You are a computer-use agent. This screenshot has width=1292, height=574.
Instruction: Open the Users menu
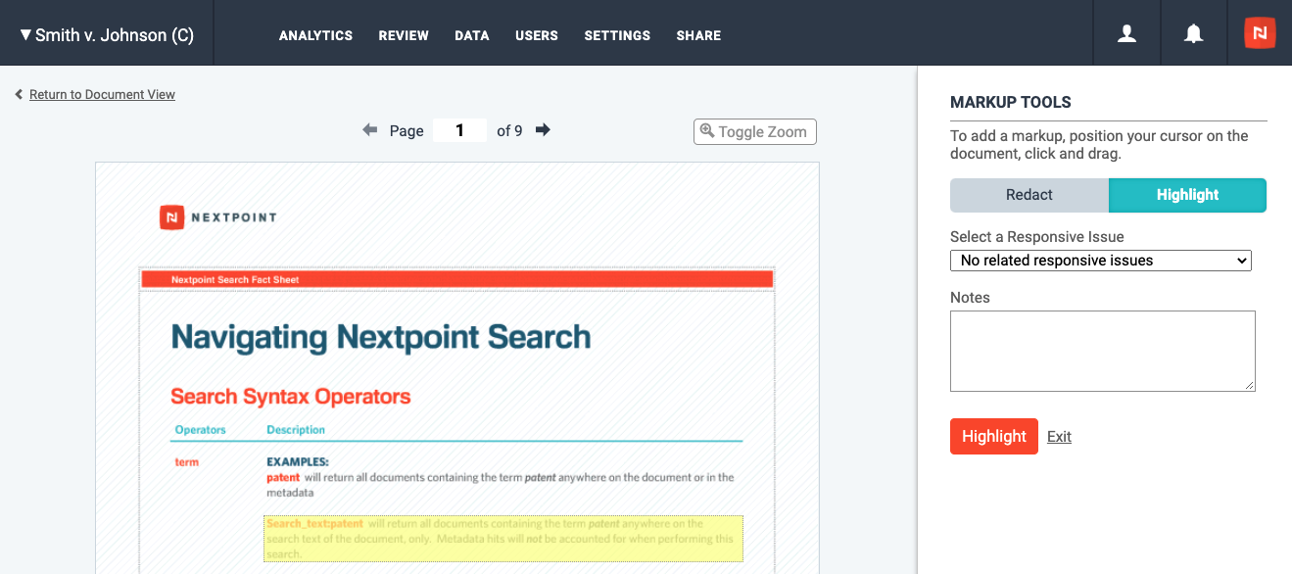537,35
